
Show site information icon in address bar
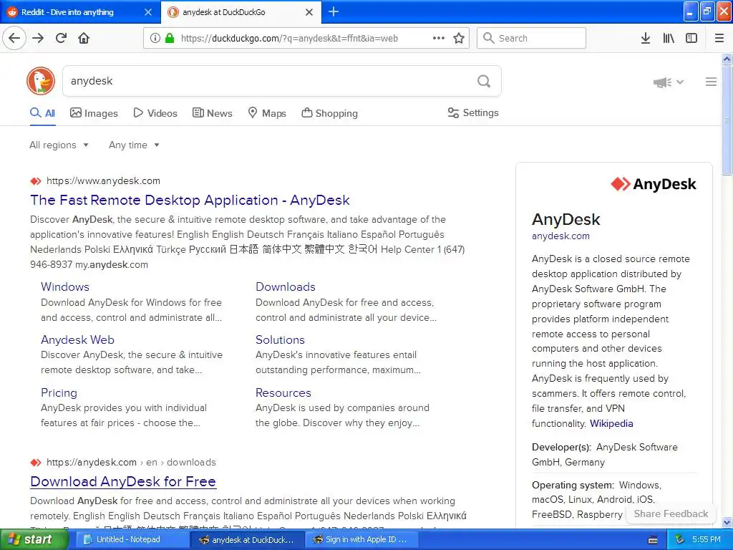click(x=155, y=39)
